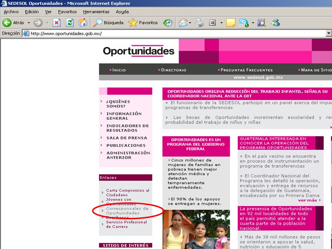This screenshot has width=332, height=249.
Task: Open the yellow note icon
Action: pyautogui.click(x=231, y=23)
